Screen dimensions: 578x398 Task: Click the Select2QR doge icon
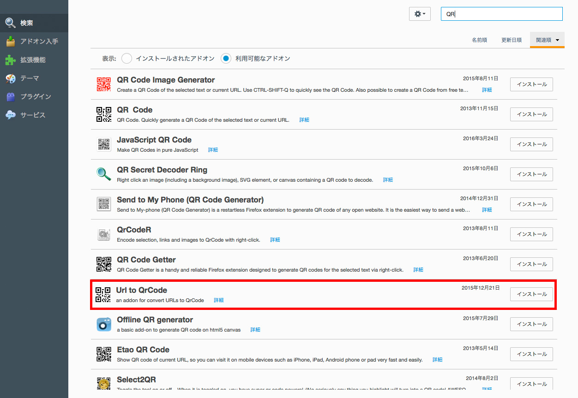pos(104,383)
